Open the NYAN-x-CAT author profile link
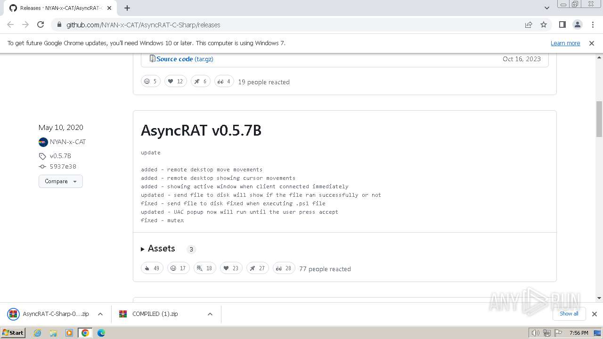 click(68, 142)
